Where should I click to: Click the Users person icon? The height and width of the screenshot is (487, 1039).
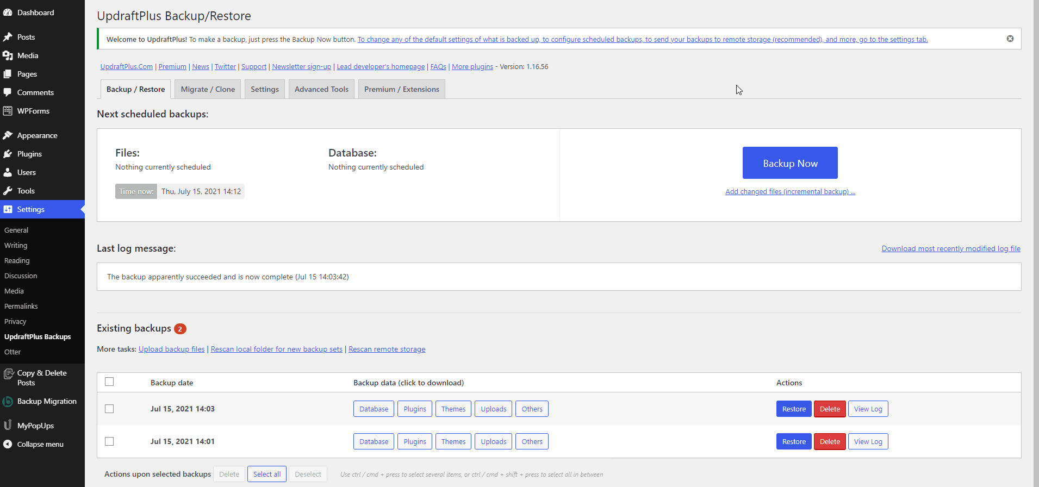(8, 172)
